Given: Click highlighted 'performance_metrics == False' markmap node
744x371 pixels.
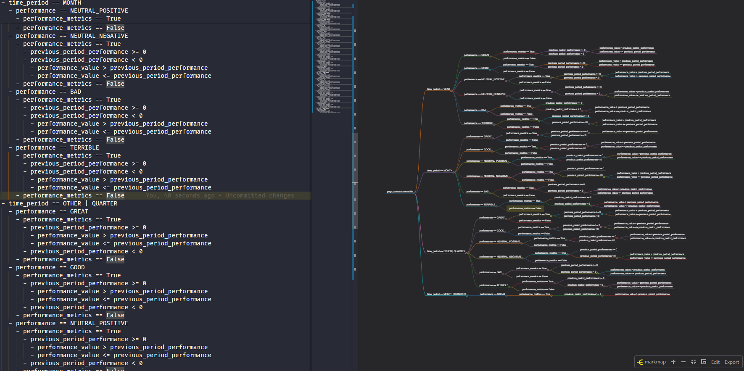Looking at the screenshot, I should [525, 208].
